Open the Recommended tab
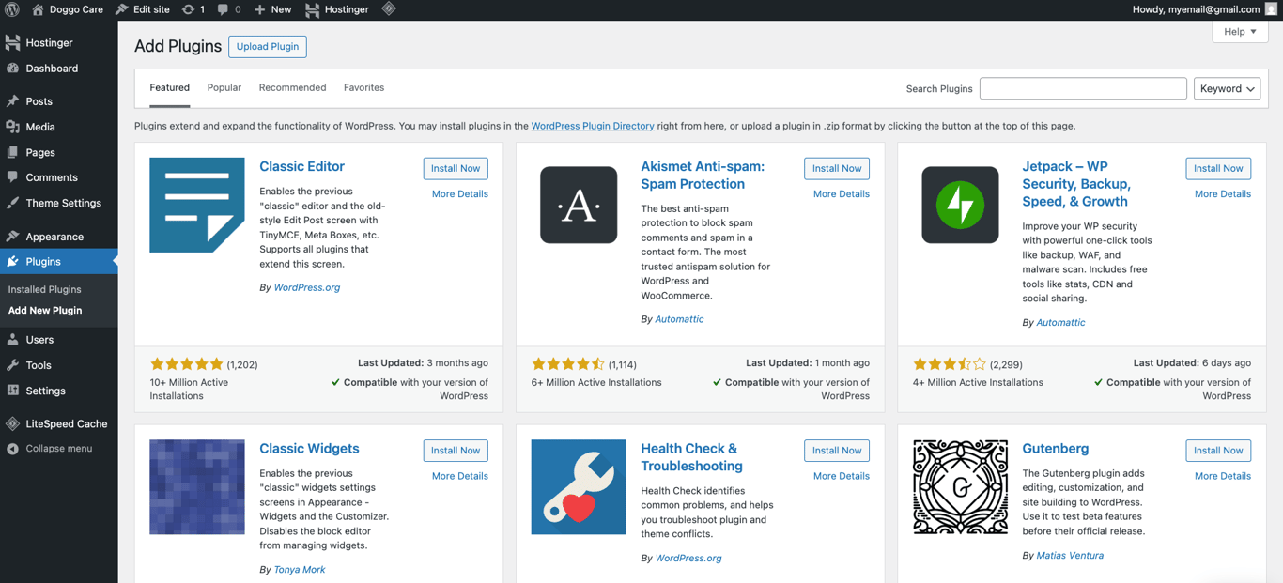Screen dimensions: 1283x583 click(x=292, y=87)
